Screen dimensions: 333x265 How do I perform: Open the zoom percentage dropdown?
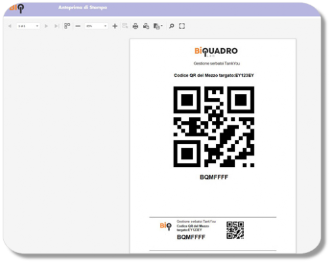[96, 26]
